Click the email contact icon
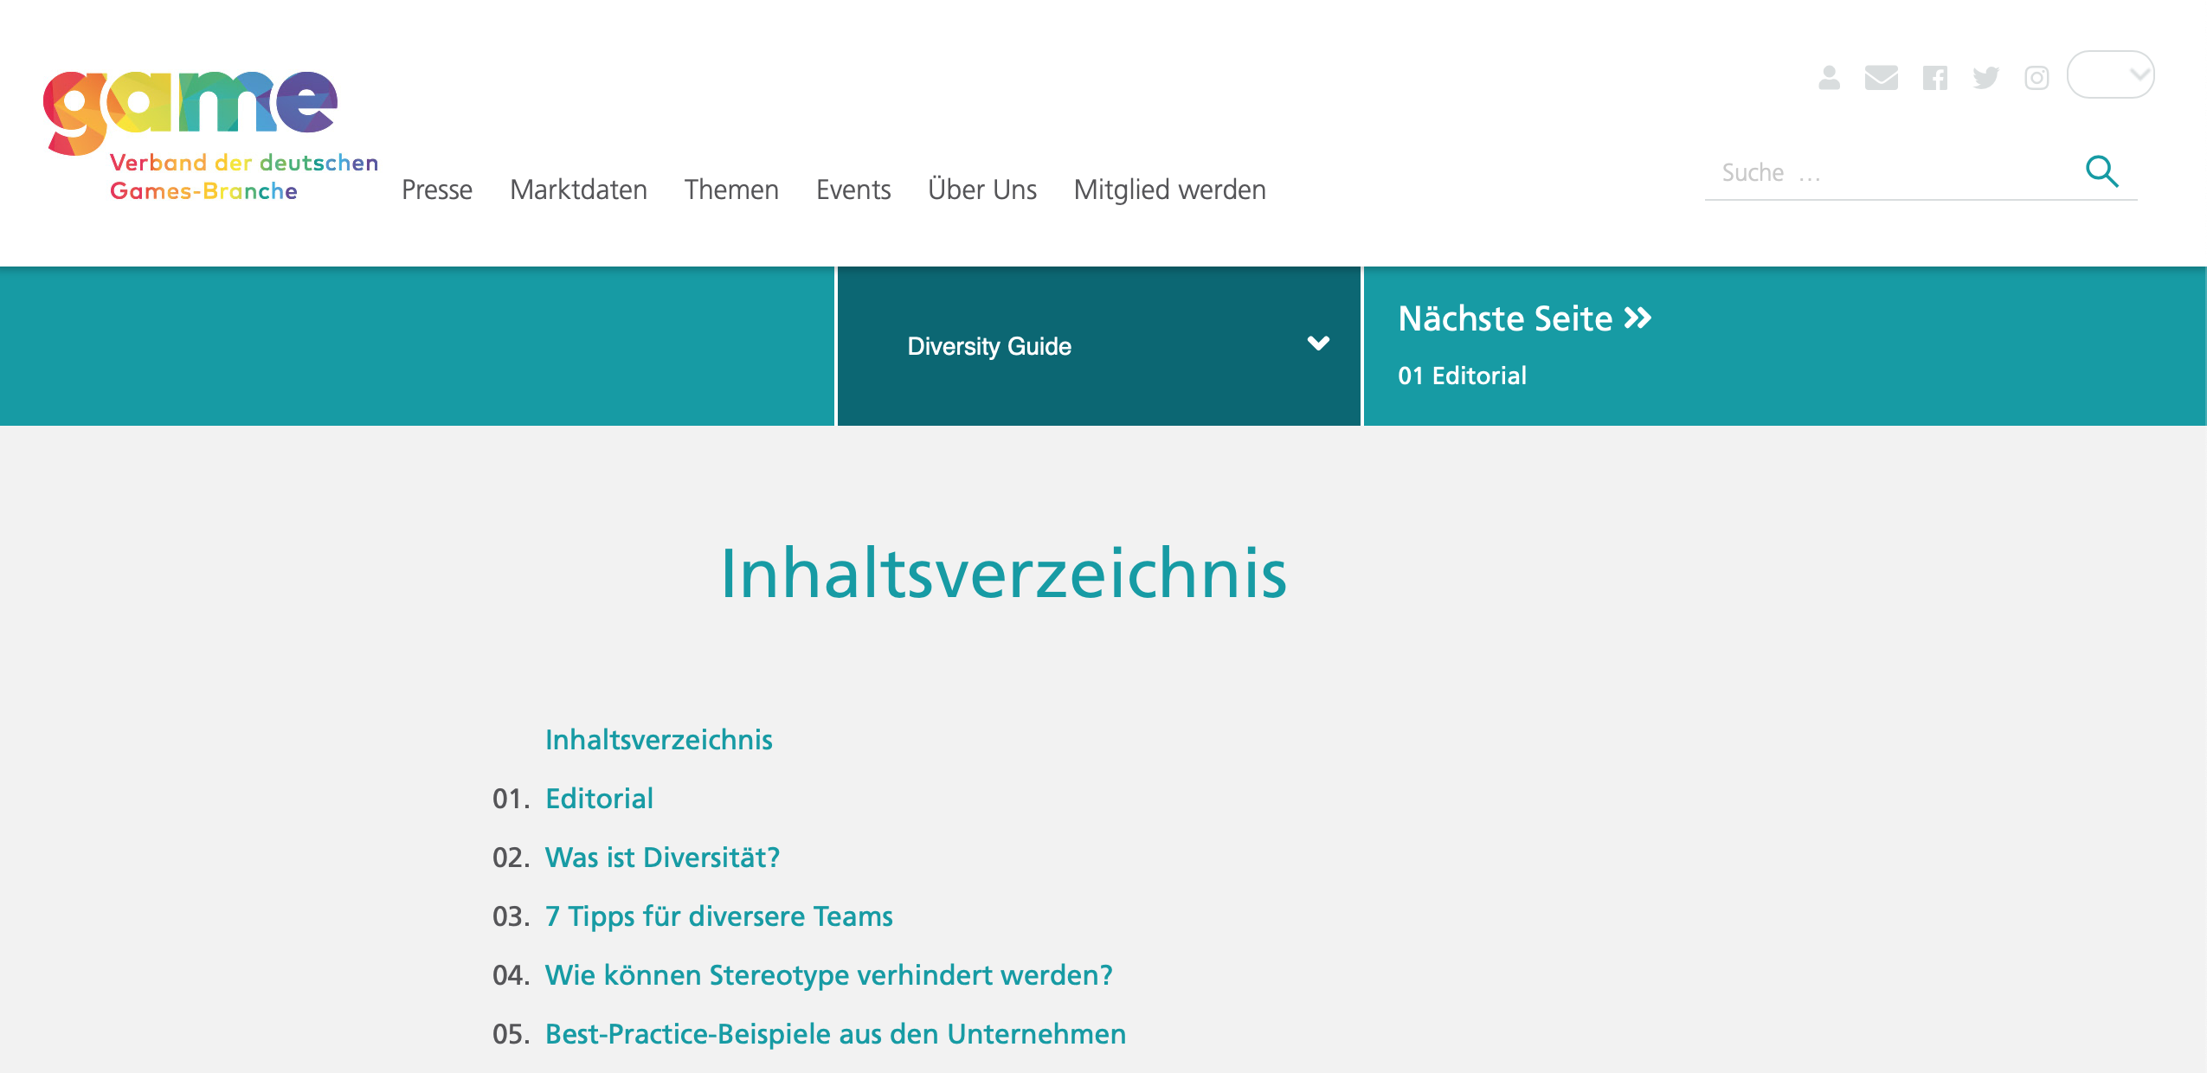The image size is (2207, 1073). point(1882,78)
